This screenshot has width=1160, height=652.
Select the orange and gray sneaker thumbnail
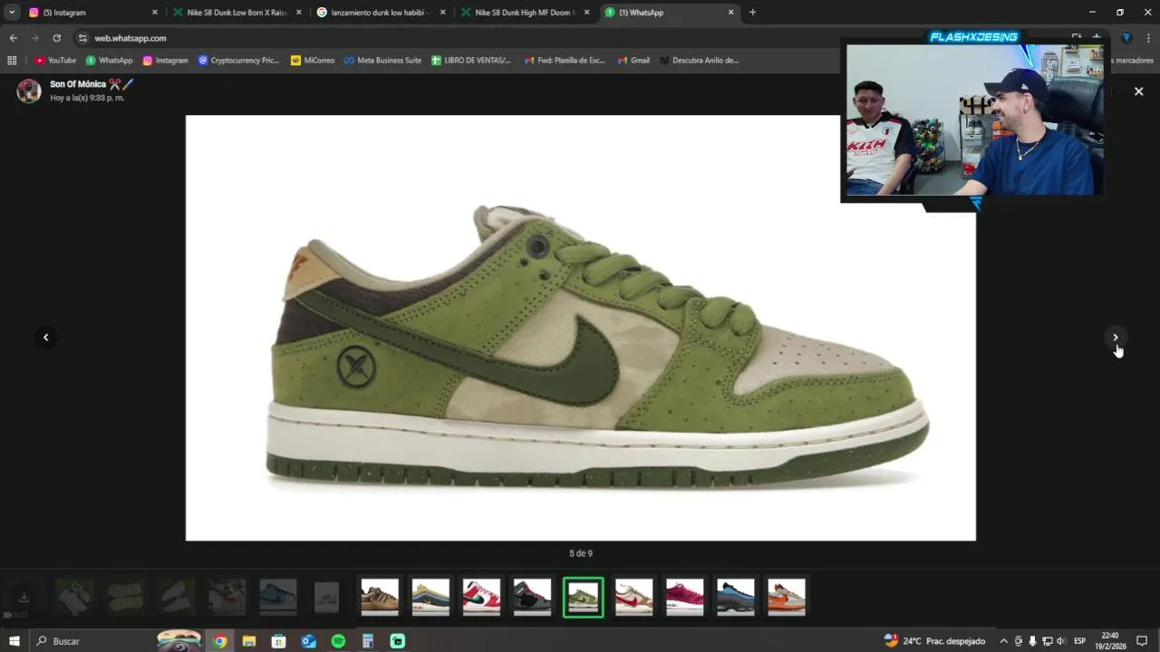786,598
